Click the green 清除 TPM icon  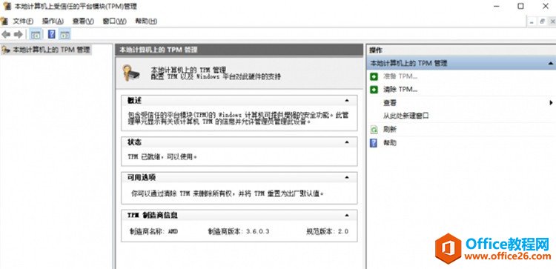(x=374, y=90)
